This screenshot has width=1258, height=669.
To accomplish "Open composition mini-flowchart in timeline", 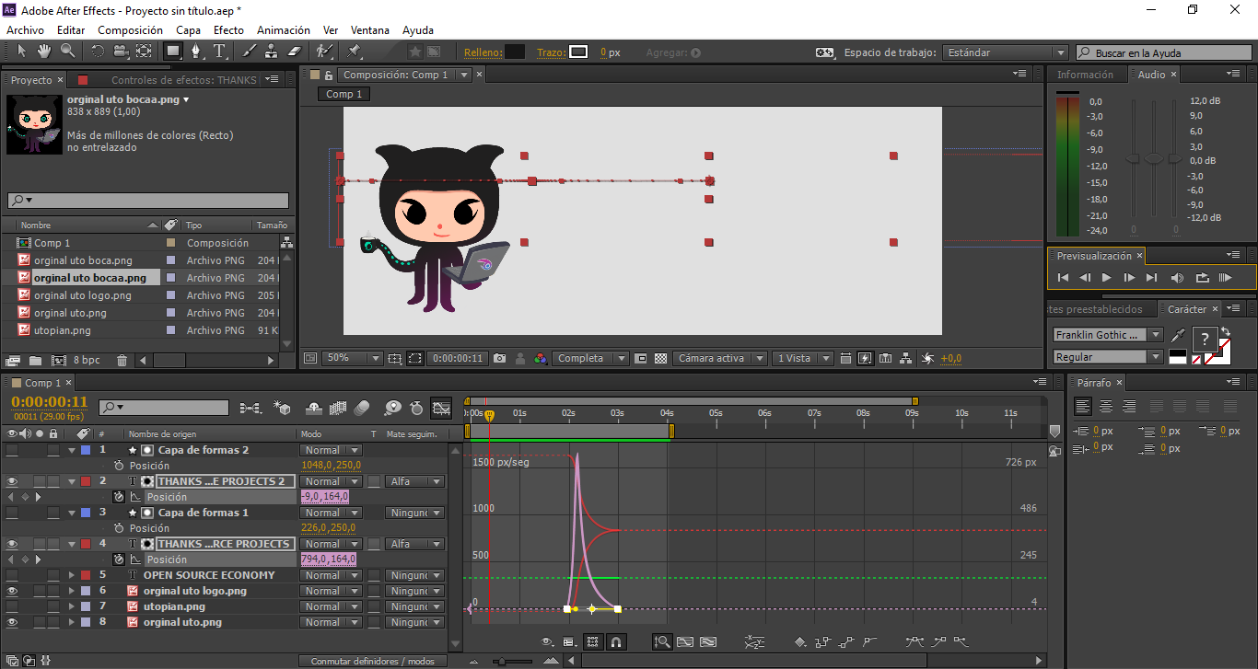I will point(250,407).
